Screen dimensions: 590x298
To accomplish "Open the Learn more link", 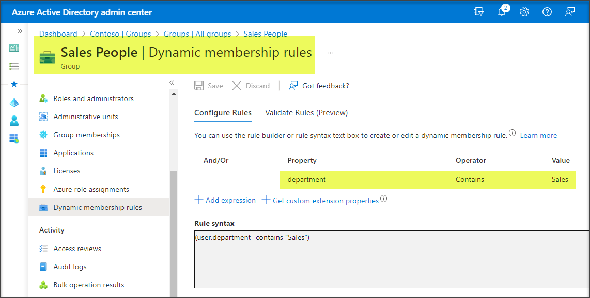I will (538, 135).
